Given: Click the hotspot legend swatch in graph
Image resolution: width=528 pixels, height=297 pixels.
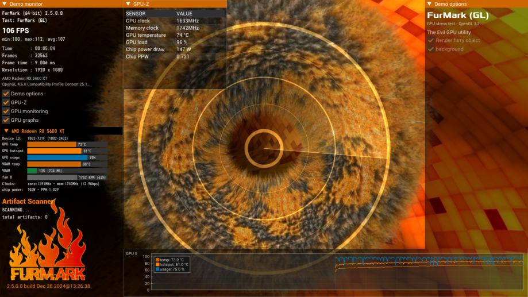Looking at the screenshot, I should 157,265.
